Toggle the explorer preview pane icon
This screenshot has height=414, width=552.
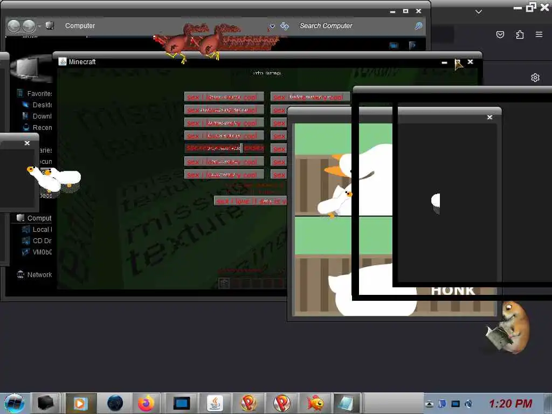tap(412, 45)
